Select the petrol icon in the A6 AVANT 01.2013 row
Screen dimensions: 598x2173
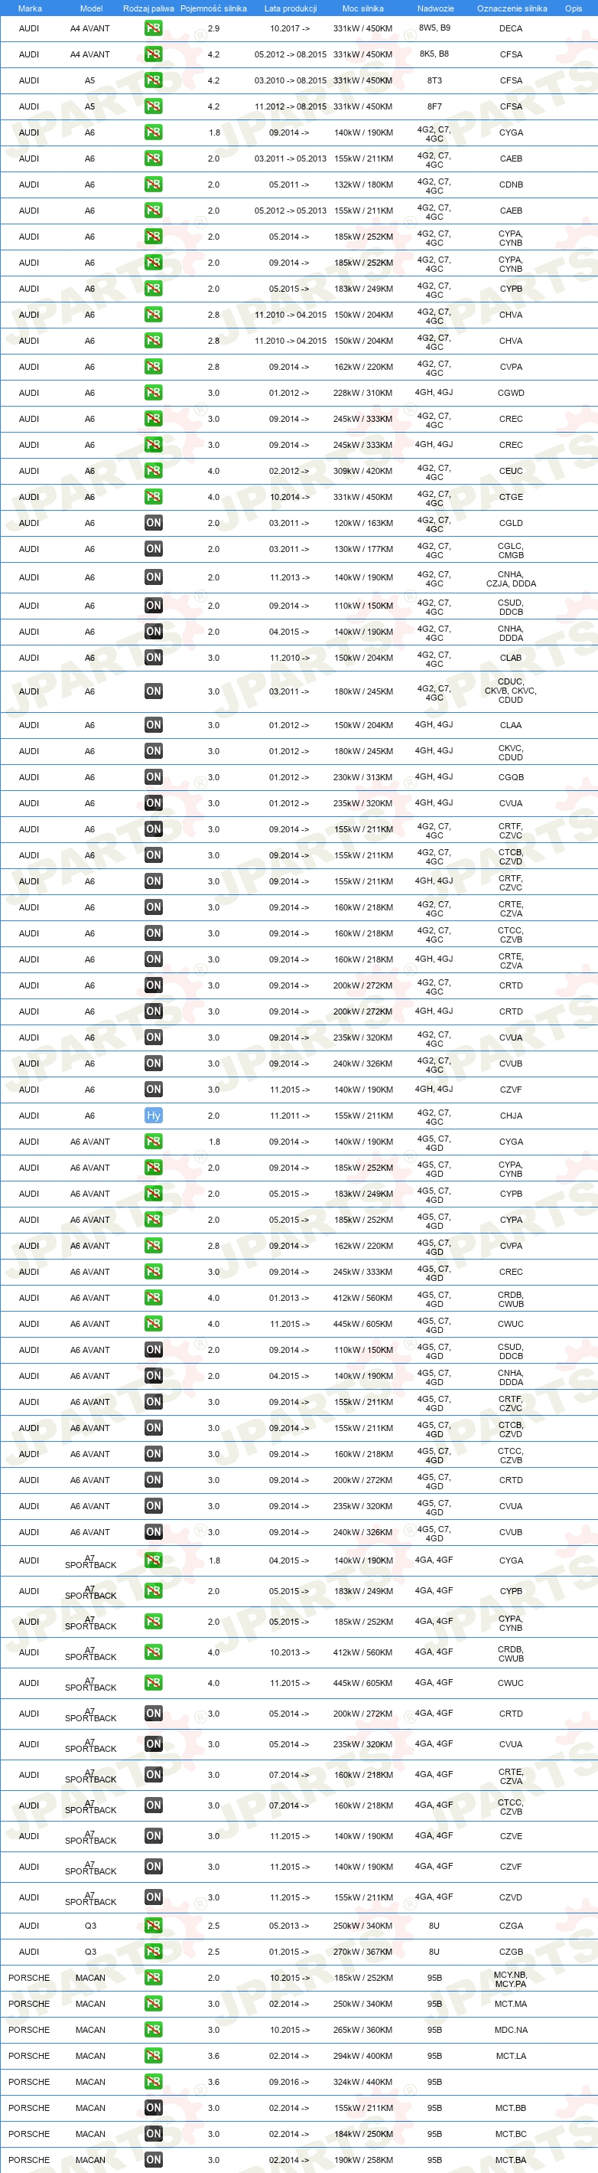153,1297
